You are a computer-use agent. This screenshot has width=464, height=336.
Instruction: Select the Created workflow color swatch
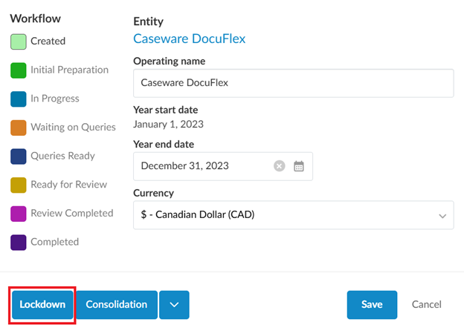coord(19,42)
